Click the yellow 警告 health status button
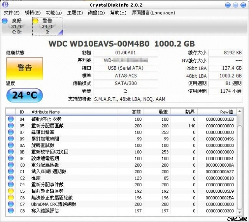The height and width of the screenshot is (222, 249). (25, 69)
